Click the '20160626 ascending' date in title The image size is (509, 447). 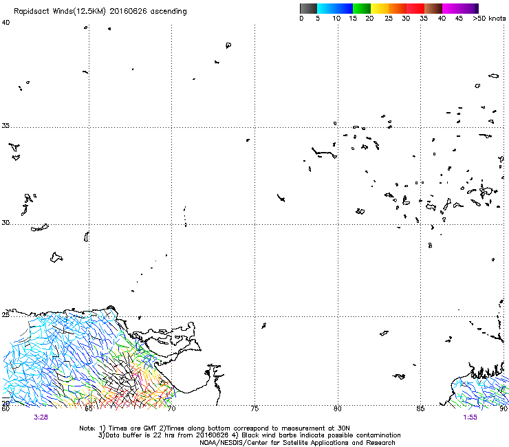click(x=148, y=12)
